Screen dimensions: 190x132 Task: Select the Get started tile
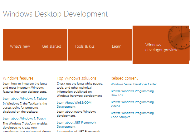tap(51, 46)
